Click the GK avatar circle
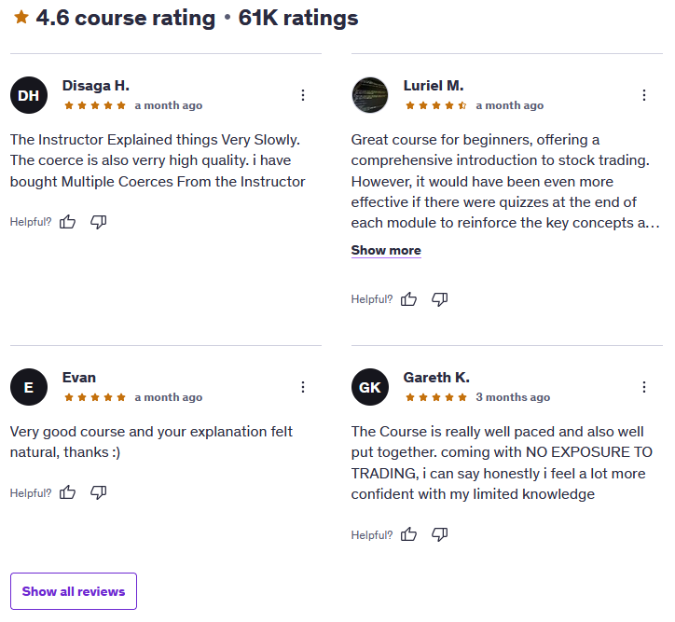This screenshot has height=622, width=675. click(x=370, y=387)
